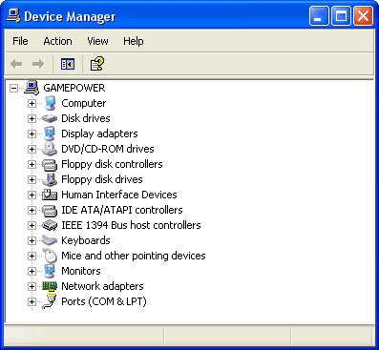This screenshot has height=350, width=379.
Task: Expand the Human Interface Devices node
Action: (x=32, y=195)
